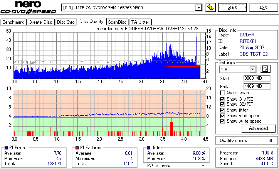Screen dimensions: 279x169
Task: Switch to the Benchmark tab
Action: (x=13, y=22)
